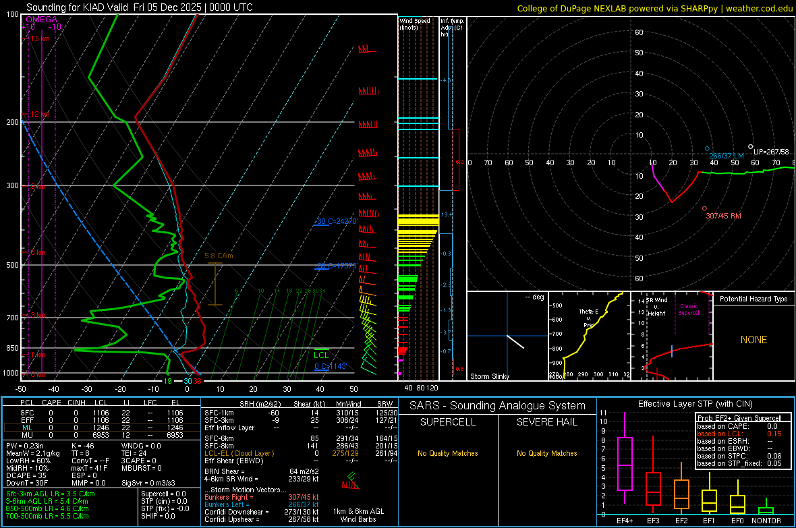The height and width of the screenshot is (528, 796).
Task: Click the red right-mover circle on hodograph
Action: click(705, 208)
